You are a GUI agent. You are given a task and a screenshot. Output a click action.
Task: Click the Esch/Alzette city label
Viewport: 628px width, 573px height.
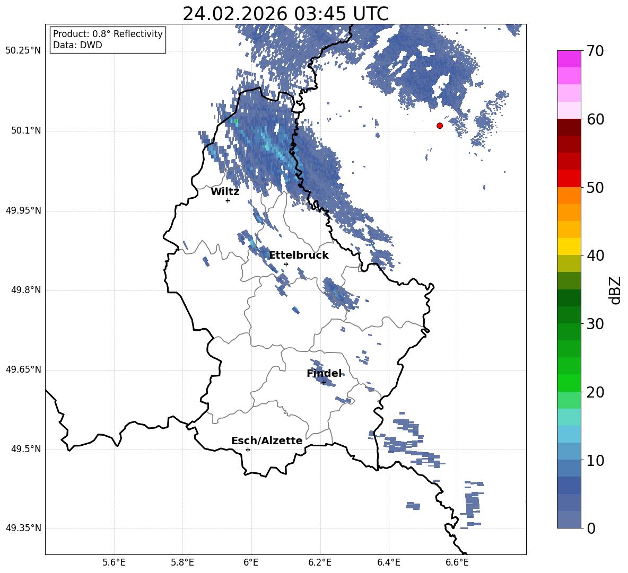267,440
